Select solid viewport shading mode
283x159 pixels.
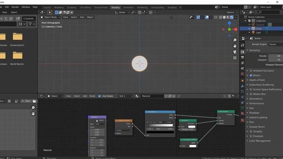(x=224, y=17)
